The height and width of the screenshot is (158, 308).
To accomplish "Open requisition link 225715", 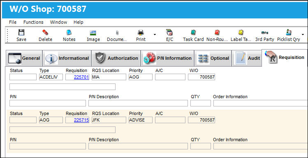I will (81, 120).
